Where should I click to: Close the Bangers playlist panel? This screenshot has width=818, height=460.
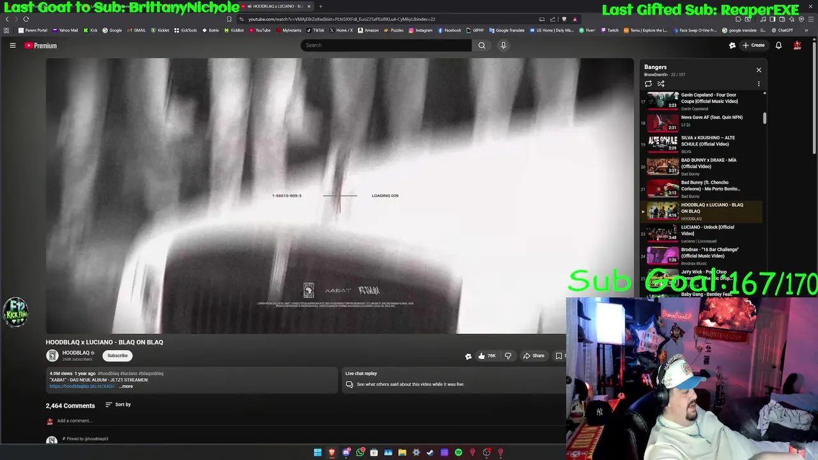point(759,70)
